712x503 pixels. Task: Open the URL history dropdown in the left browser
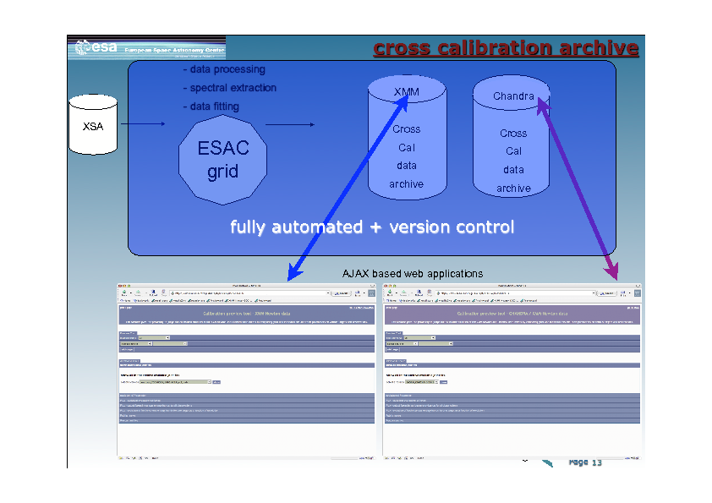[x=328, y=293]
